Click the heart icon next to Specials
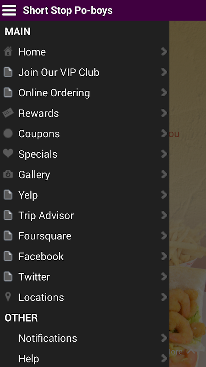 8,154
